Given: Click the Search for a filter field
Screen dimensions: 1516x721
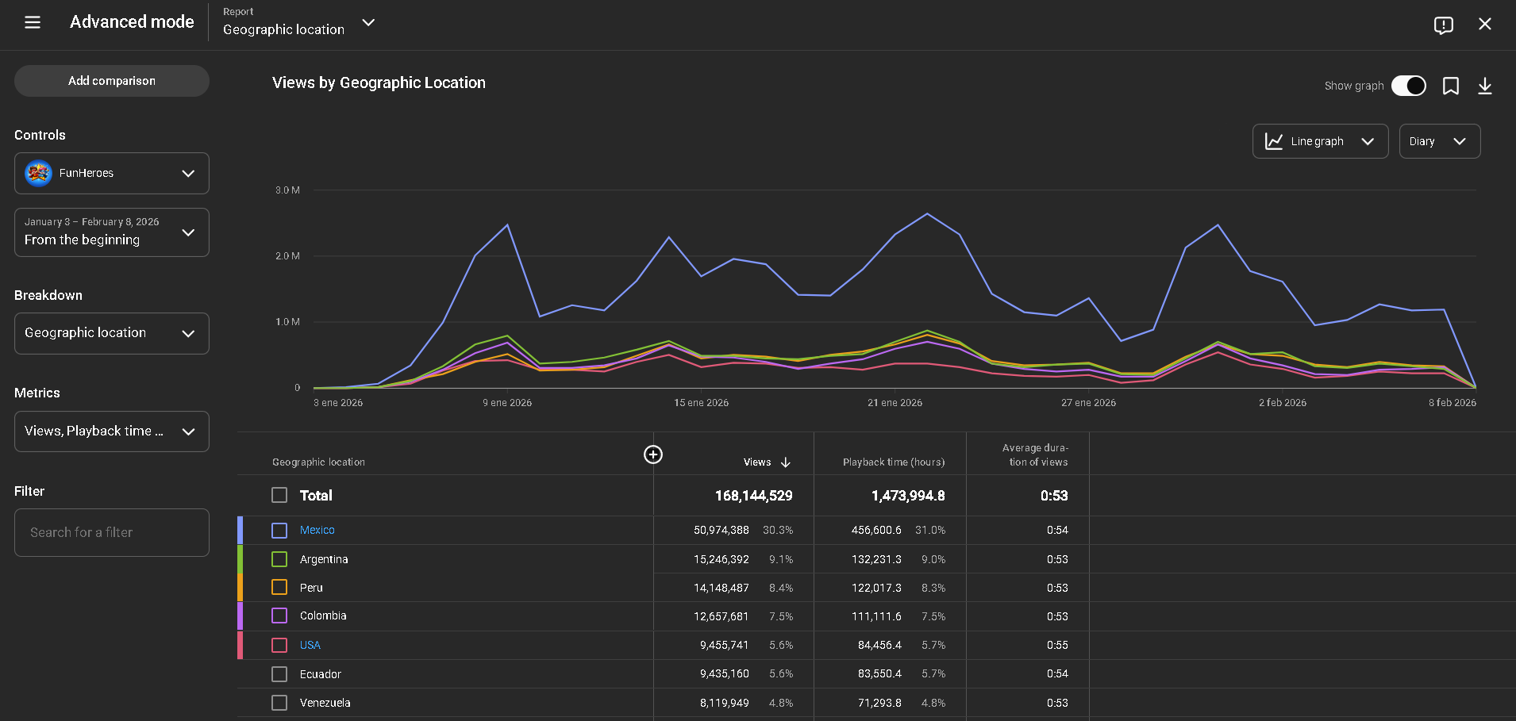Looking at the screenshot, I should (111, 532).
